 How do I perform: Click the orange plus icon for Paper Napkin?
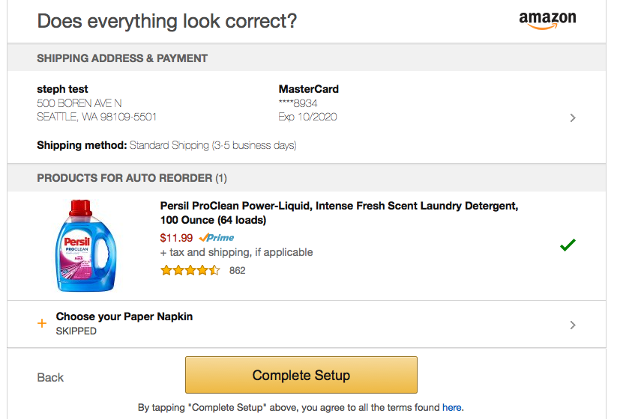click(x=42, y=323)
